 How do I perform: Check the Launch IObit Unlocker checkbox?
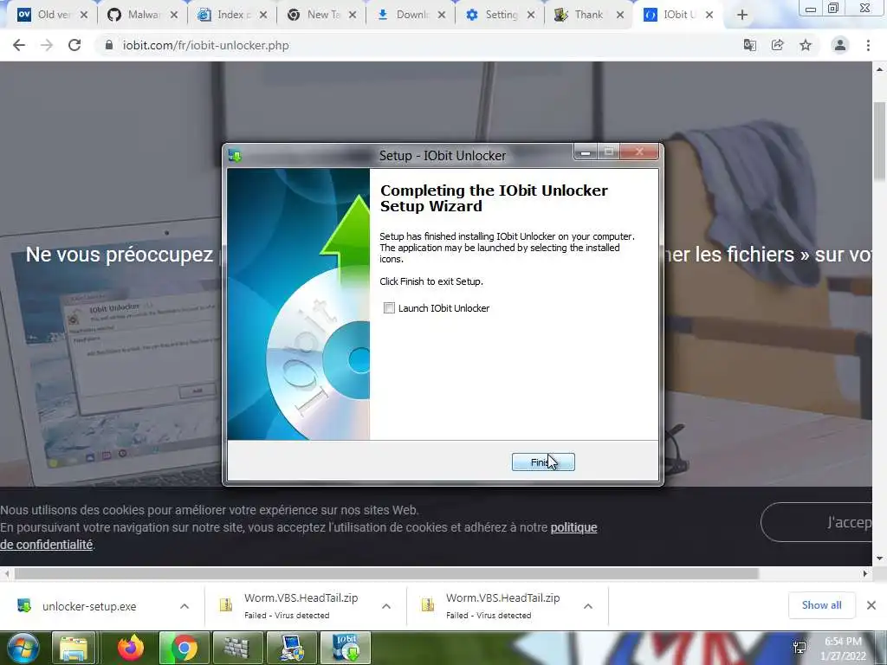point(389,308)
